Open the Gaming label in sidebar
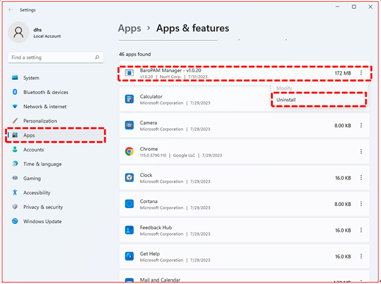 [x=32, y=178]
